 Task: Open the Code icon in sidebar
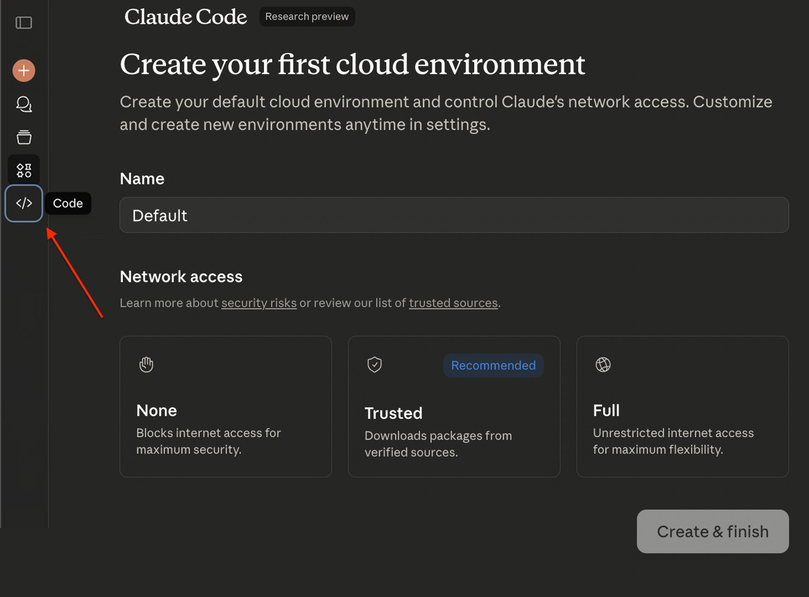tap(24, 204)
